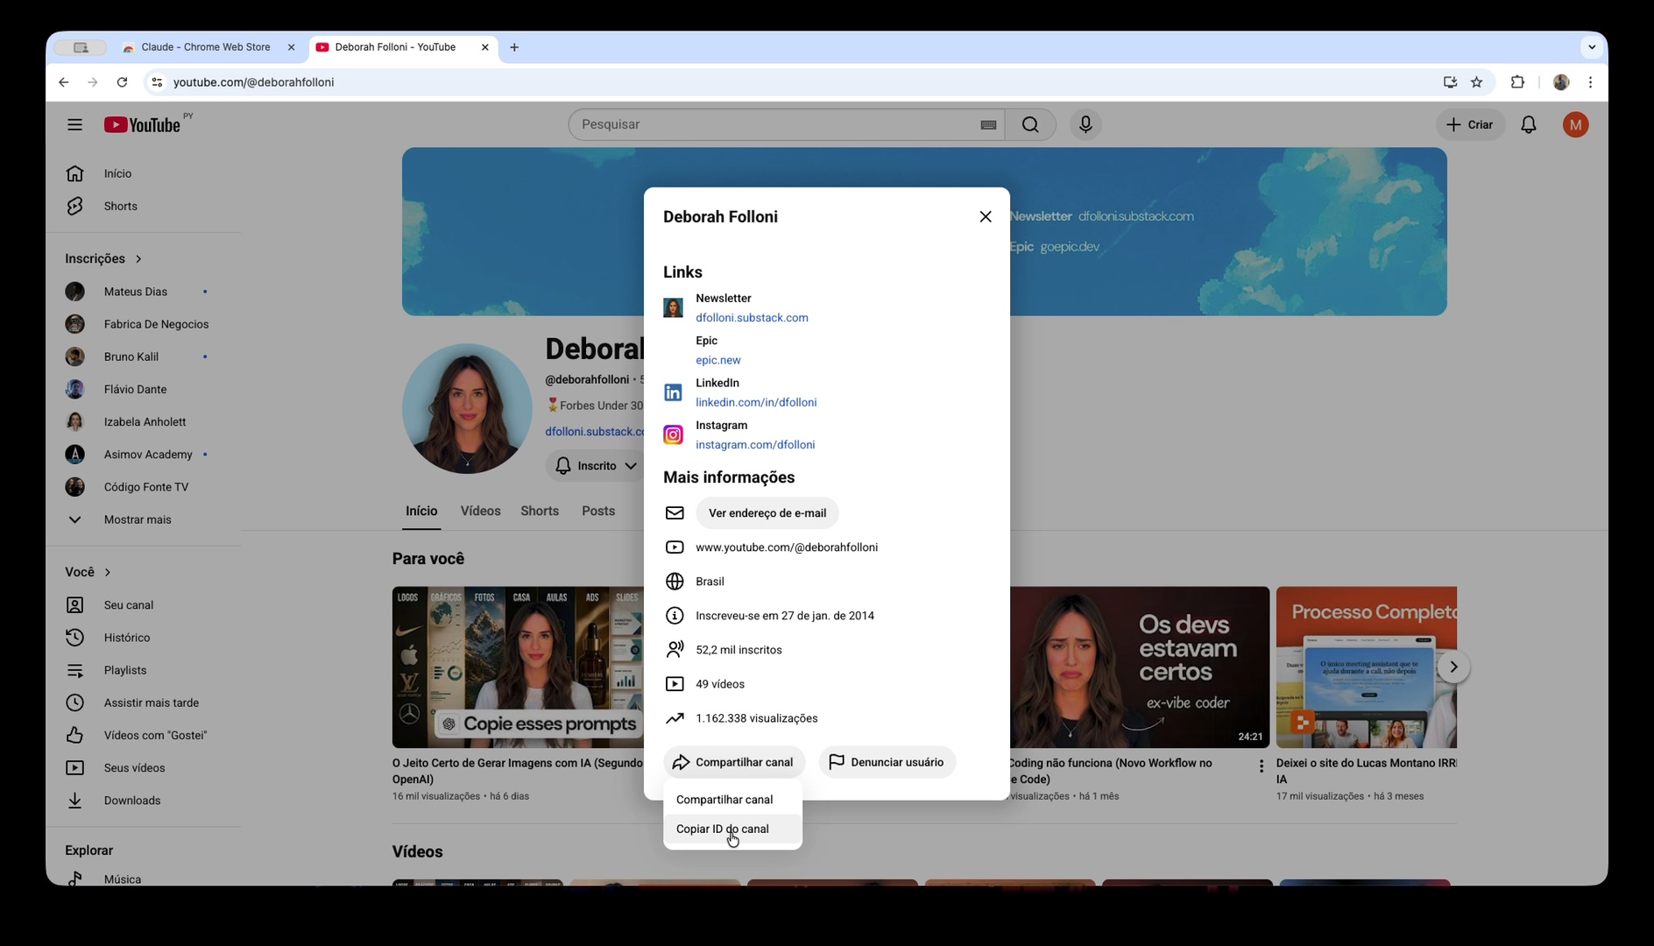The height and width of the screenshot is (946, 1654).
Task: Reload the page in Chrome
Action: 122,82
